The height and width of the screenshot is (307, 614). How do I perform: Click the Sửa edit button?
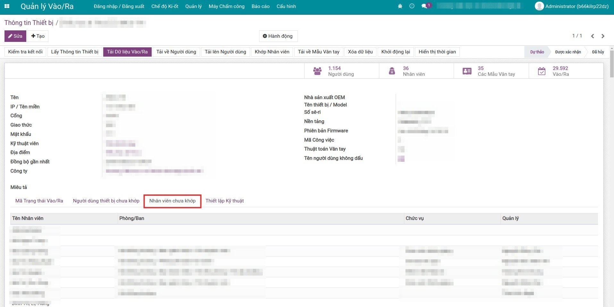tap(15, 36)
